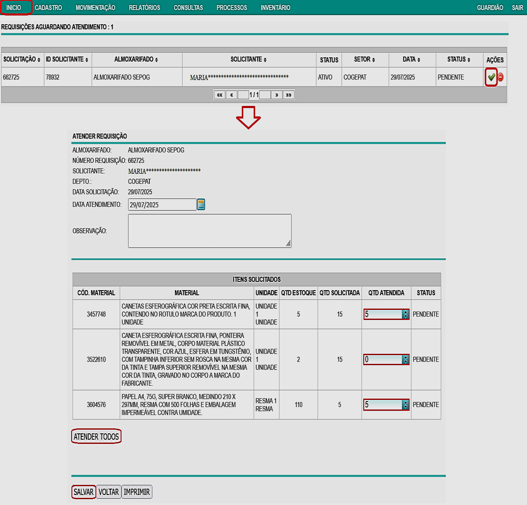Click the VOLTAR button
Viewport: 527px width, 505px height.
click(x=109, y=492)
